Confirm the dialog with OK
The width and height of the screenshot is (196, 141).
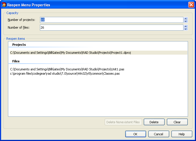tap(136, 134)
